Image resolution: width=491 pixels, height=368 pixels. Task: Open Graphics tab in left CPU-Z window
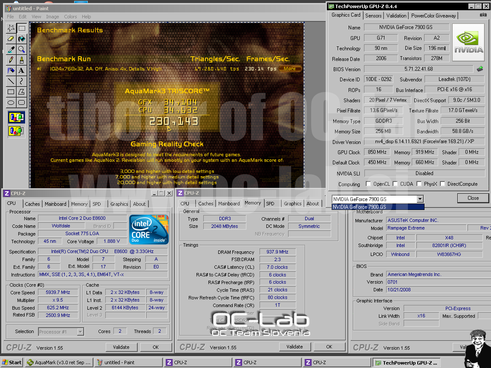coord(119,204)
